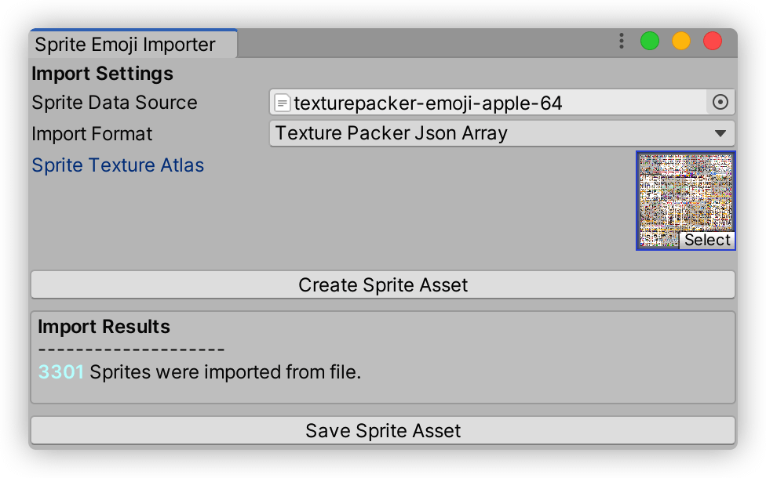This screenshot has width=766, height=478.
Task: Click the Sprite Data Source label
Action: click(x=115, y=103)
